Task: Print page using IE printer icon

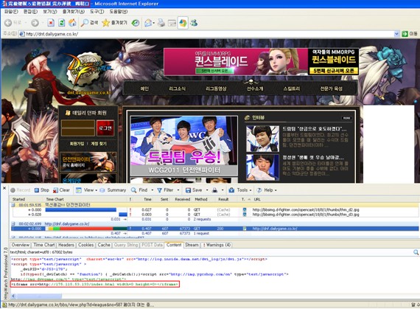Action: (161, 23)
